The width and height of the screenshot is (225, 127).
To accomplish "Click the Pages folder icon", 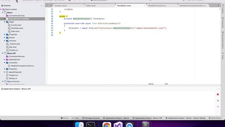I will coord(7,22).
